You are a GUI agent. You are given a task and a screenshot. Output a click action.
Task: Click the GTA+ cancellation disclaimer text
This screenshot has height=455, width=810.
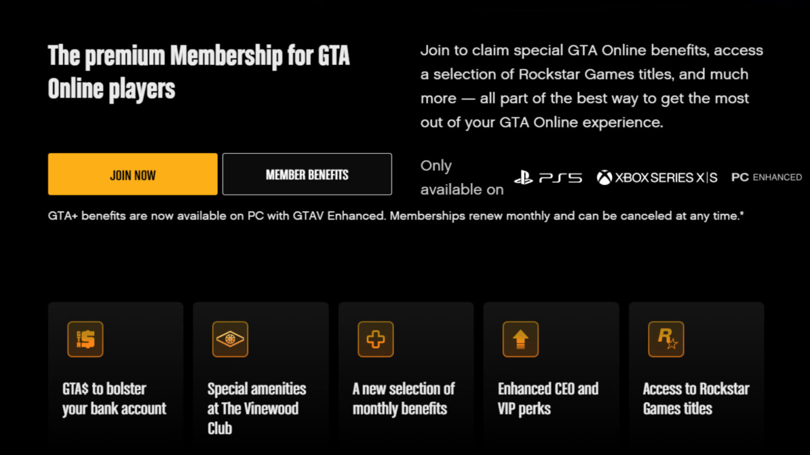(x=395, y=215)
